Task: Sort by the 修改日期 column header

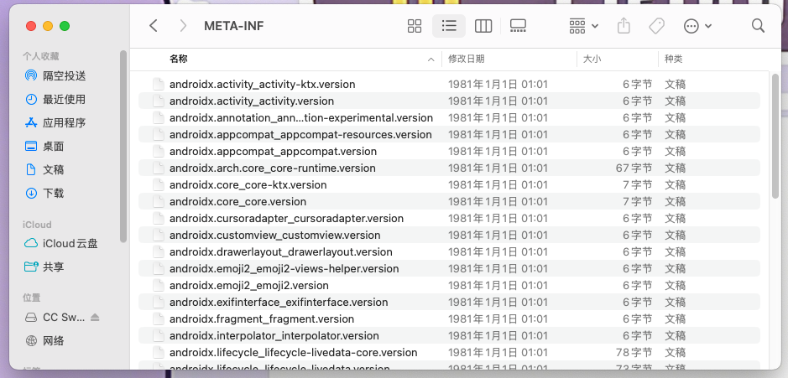Action: coord(467,59)
